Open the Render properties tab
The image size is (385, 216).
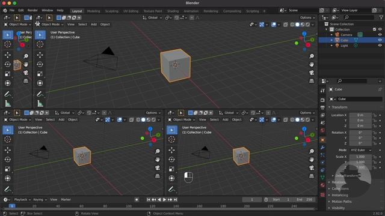[322, 100]
